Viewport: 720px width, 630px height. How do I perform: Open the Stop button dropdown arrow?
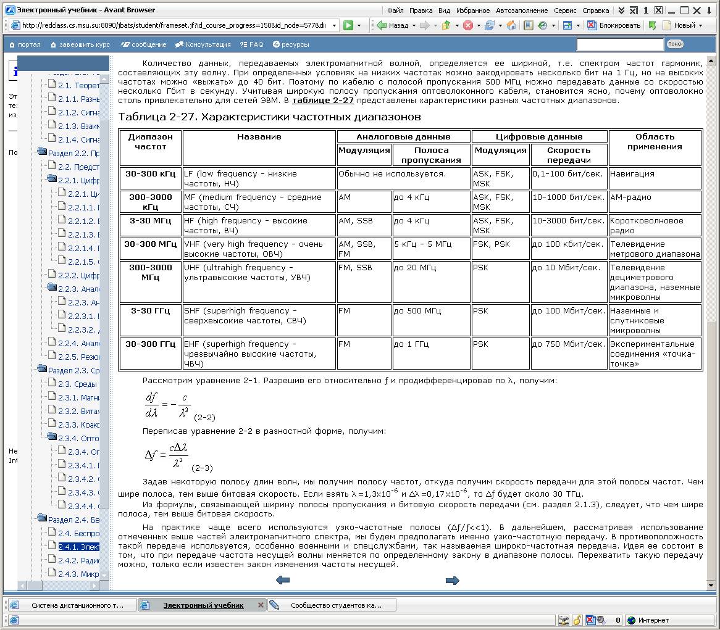point(479,25)
